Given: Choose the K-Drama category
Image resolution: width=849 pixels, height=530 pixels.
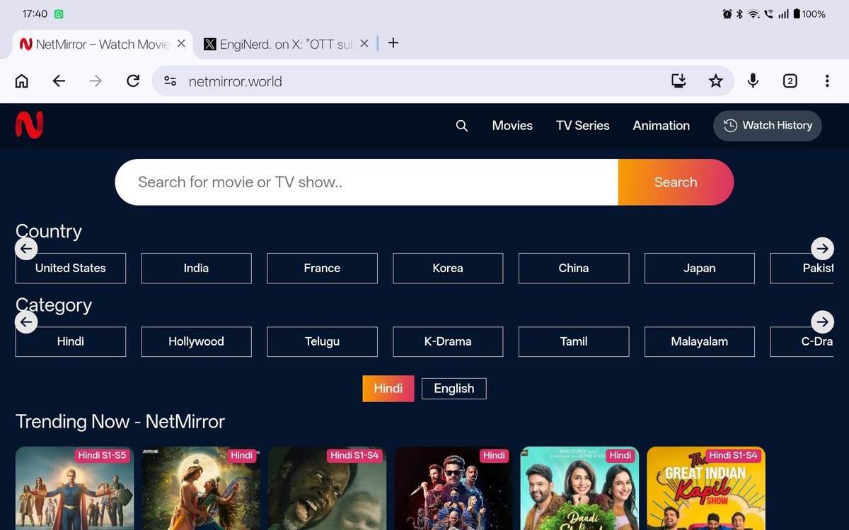Looking at the screenshot, I should [x=448, y=341].
